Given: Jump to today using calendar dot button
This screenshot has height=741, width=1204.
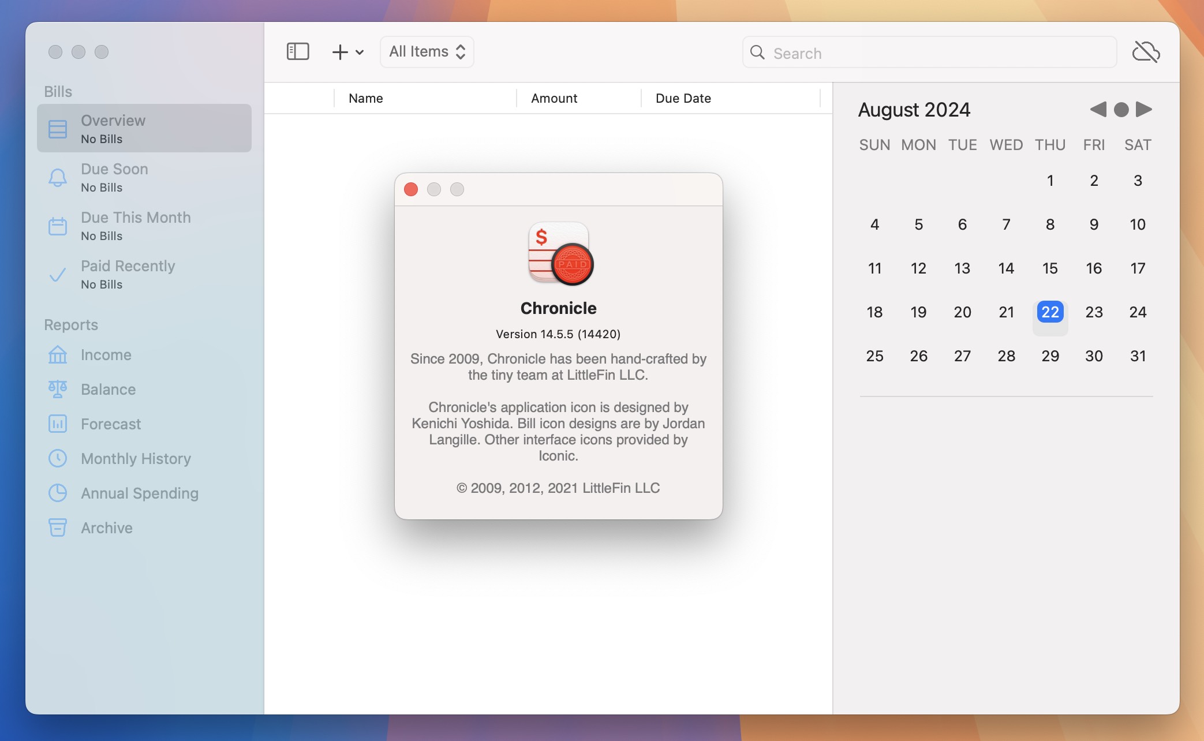Looking at the screenshot, I should point(1121,110).
